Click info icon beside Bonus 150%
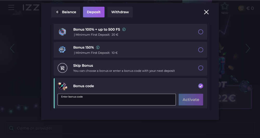 (98, 47)
